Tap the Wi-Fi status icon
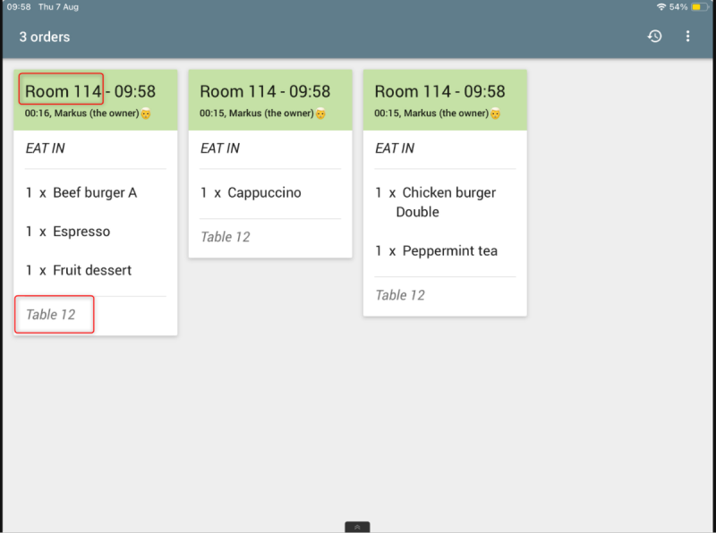This screenshot has width=716, height=533. 661,7
